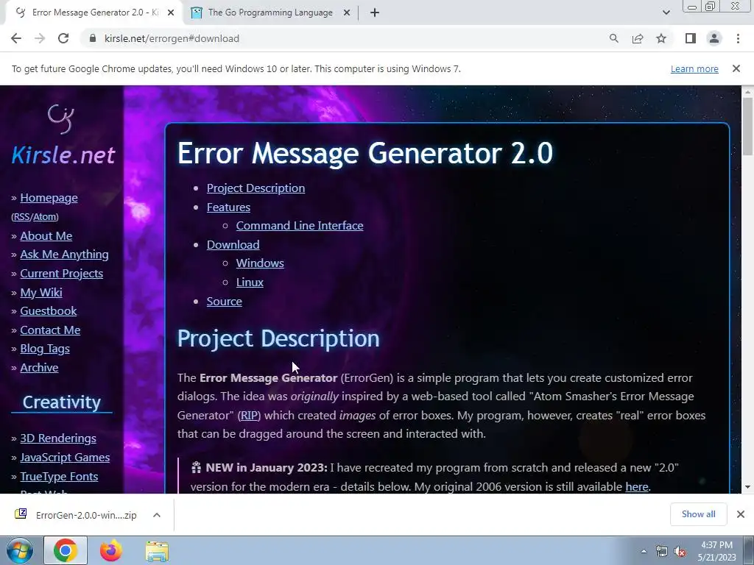The width and height of the screenshot is (754, 565).
Task: Jump to the Windows download section
Action: [x=260, y=263]
